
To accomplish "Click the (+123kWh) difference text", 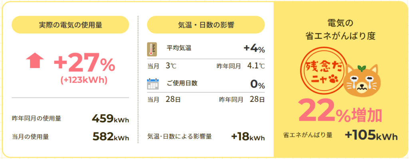I will (84, 80).
